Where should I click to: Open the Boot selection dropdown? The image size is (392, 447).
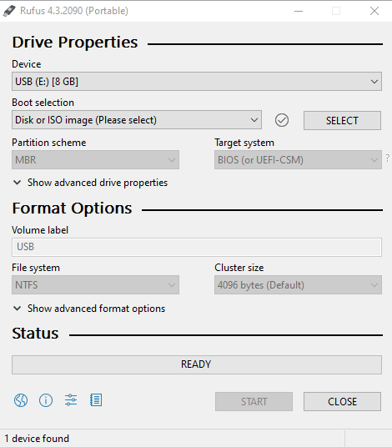pos(137,120)
